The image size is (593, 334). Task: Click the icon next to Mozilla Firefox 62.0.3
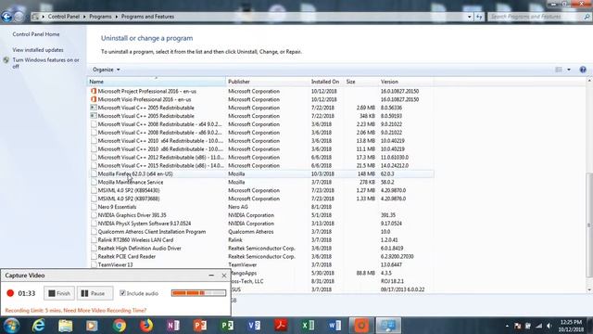point(94,173)
